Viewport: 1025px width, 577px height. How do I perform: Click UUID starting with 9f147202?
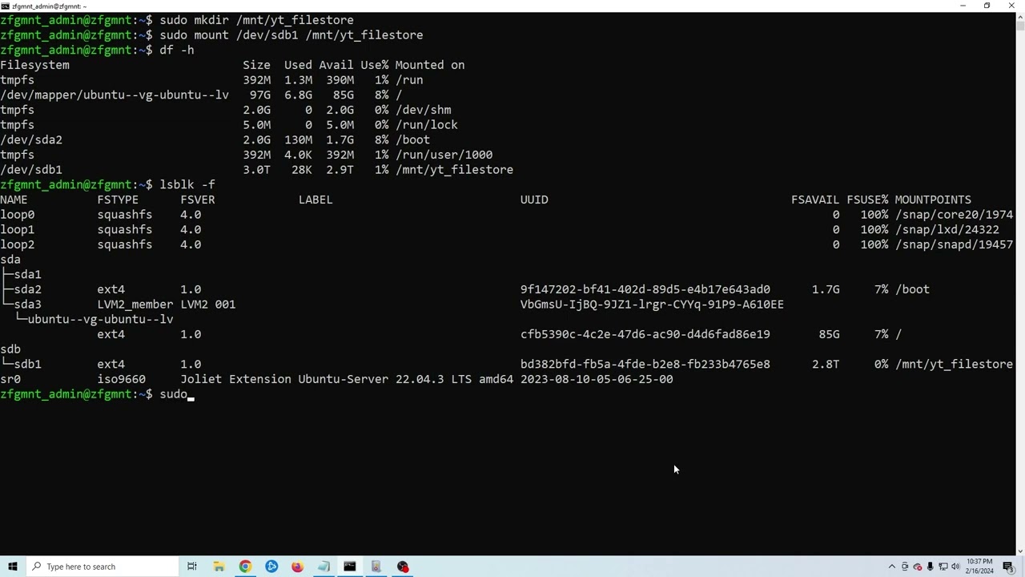pyautogui.click(x=645, y=289)
